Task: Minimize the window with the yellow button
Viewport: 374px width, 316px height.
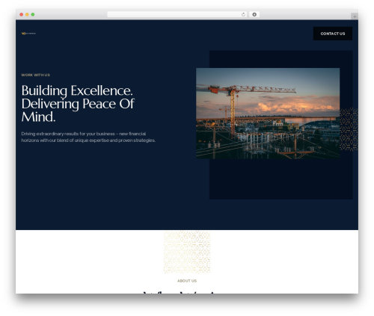Action: [x=27, y=15]
